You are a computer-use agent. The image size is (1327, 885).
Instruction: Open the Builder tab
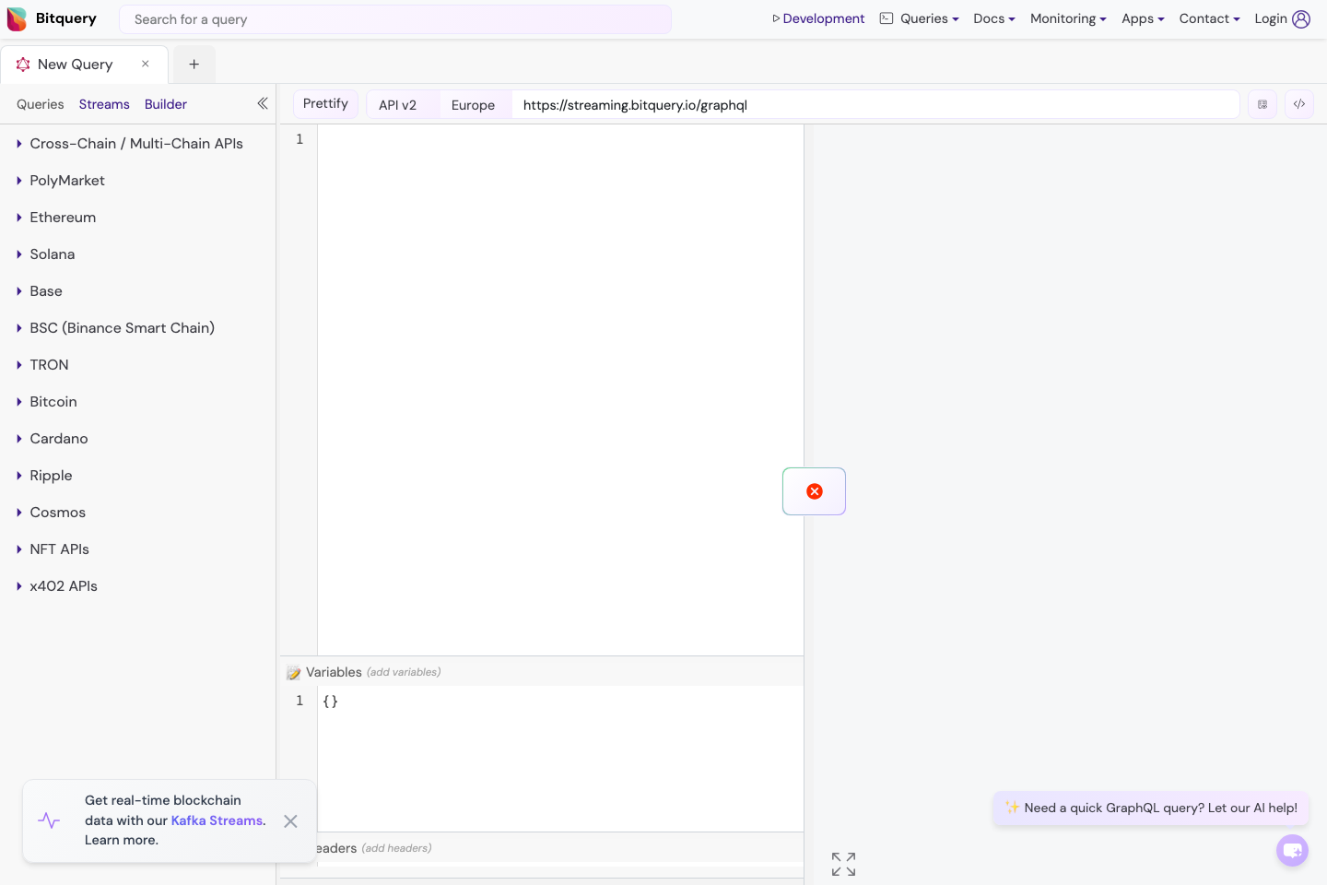pos(166,104)
